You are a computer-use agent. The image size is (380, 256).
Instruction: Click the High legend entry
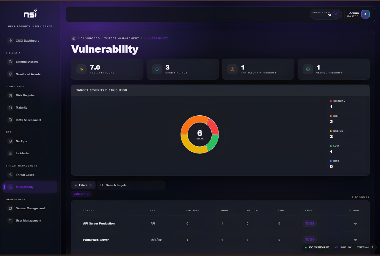pos(335,119)
